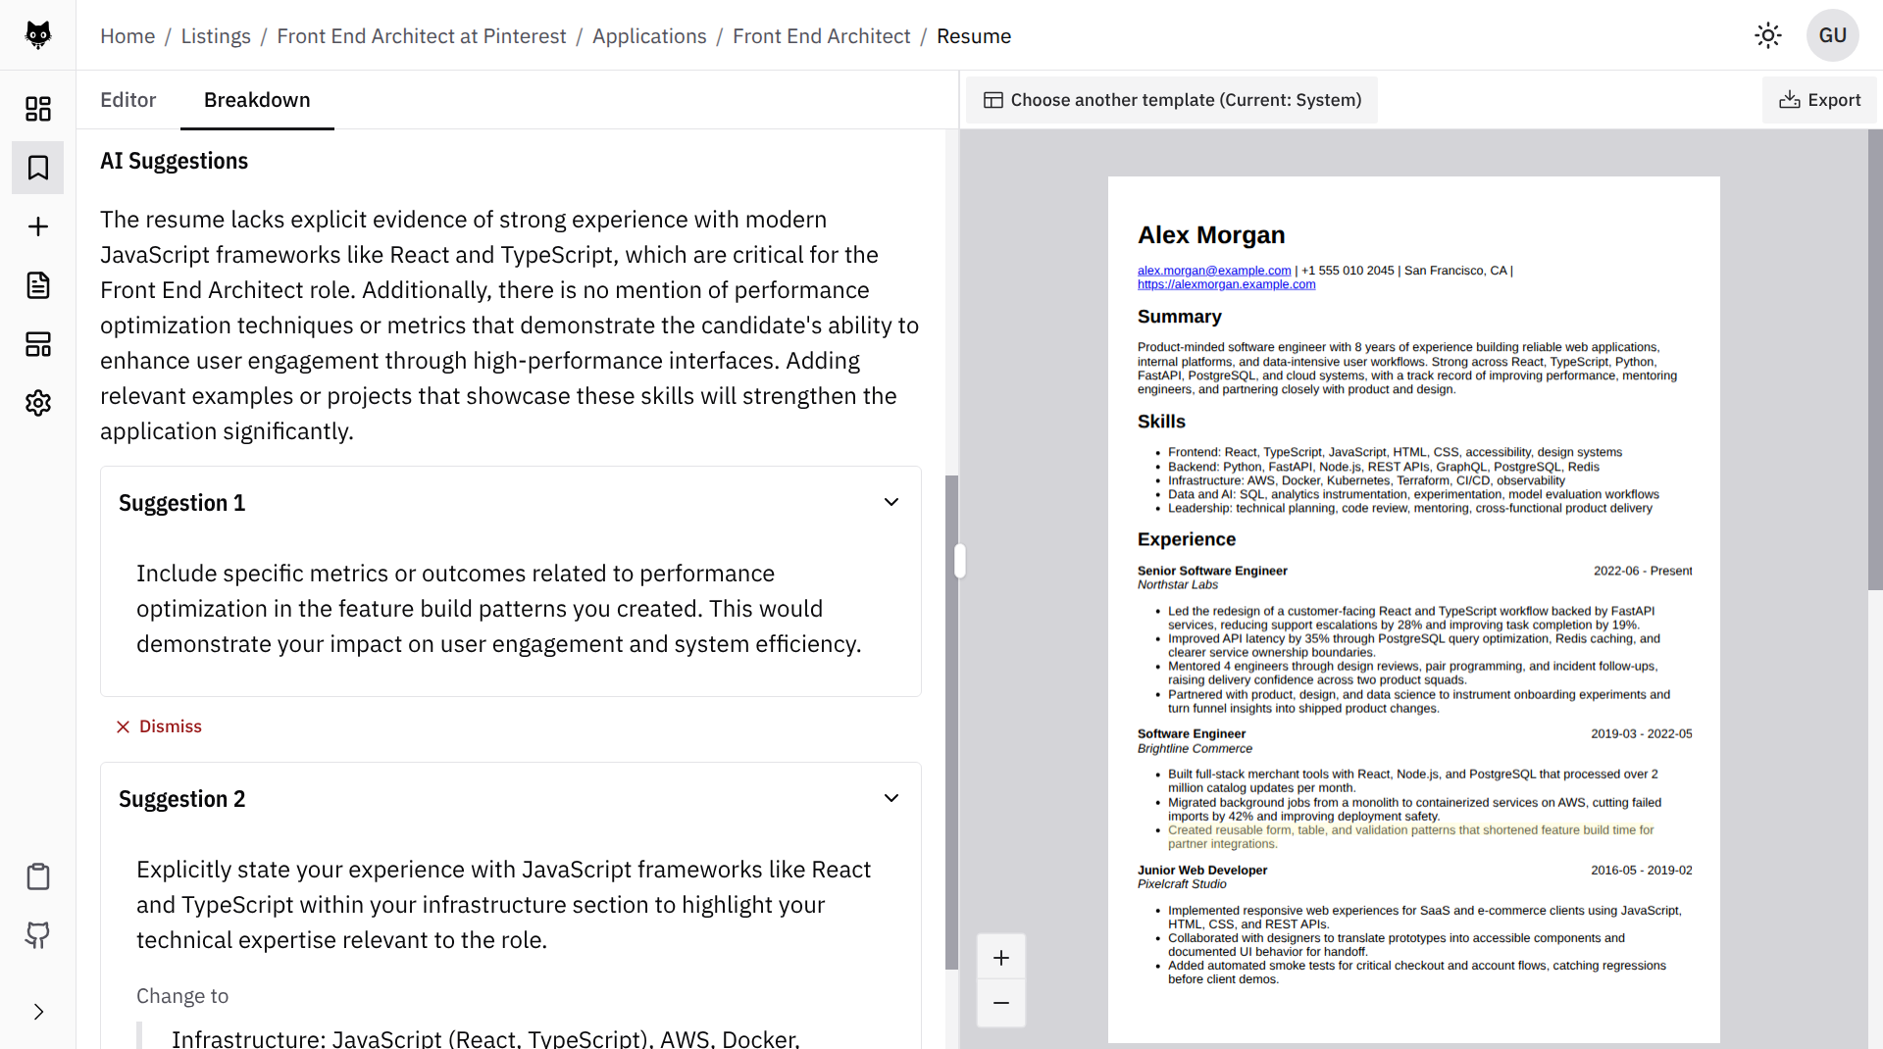Open Listings breadcrumb link

pos(216,36)
